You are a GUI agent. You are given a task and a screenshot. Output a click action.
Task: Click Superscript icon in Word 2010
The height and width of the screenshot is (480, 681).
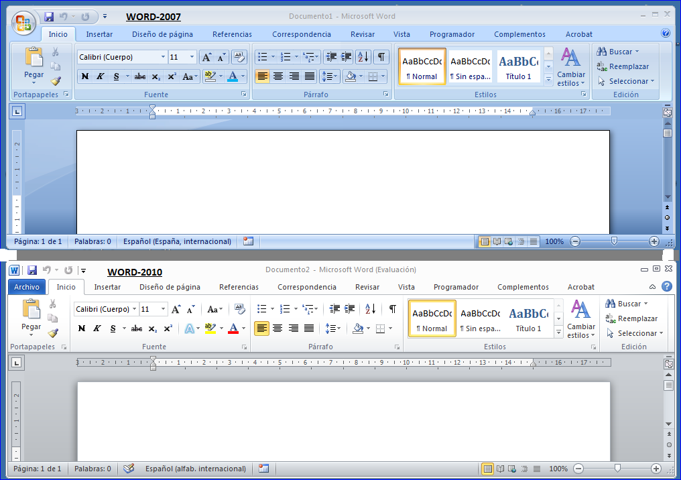click(168, 328)
